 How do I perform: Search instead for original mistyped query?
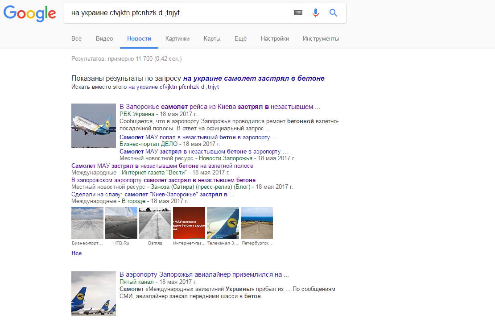click(173, 87)
